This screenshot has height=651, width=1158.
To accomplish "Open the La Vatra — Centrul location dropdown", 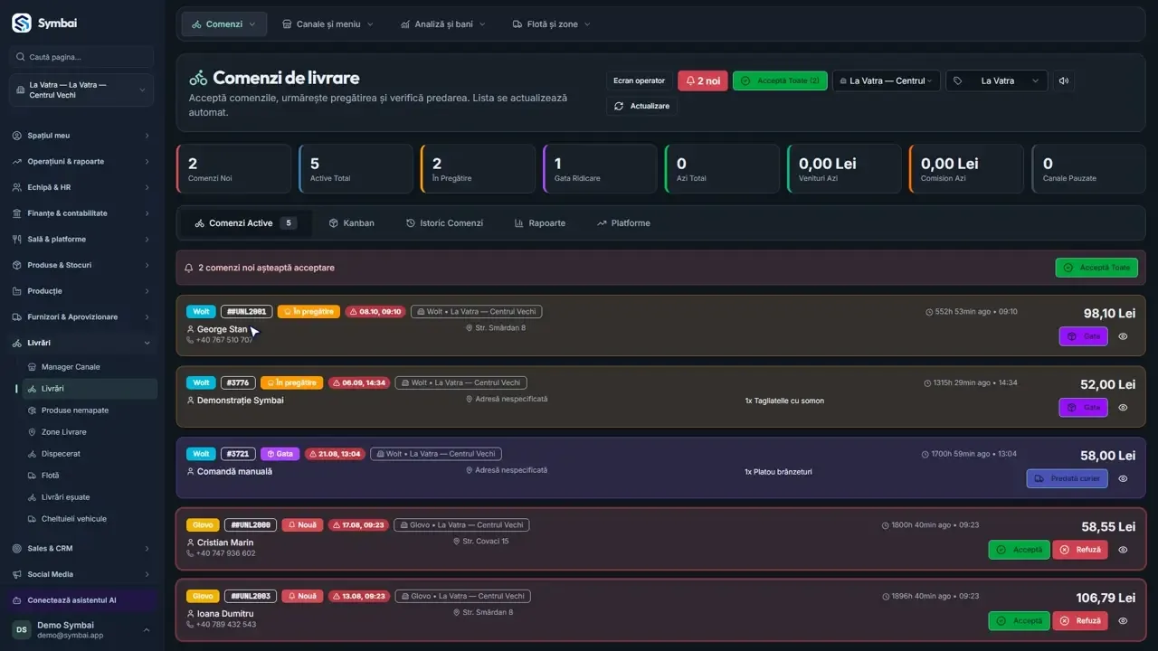I will (886, 80).
